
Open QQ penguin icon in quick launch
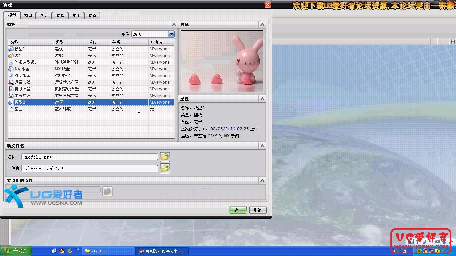pos(62,251)
